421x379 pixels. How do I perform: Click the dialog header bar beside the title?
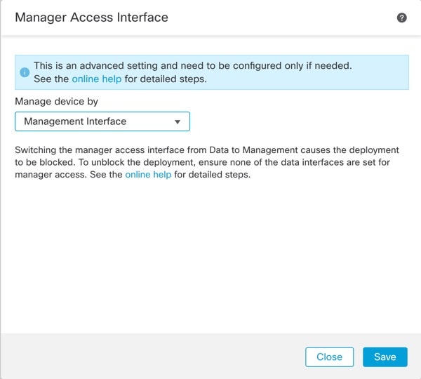(282, 18)
